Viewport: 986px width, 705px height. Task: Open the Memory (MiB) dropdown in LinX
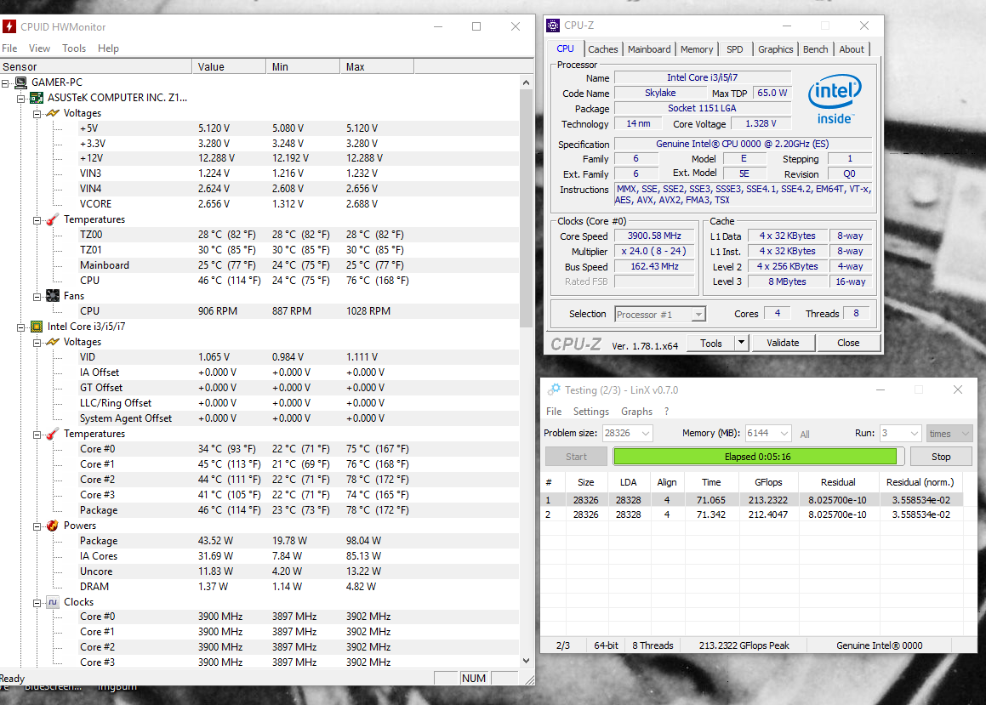[x=784, y=433]
